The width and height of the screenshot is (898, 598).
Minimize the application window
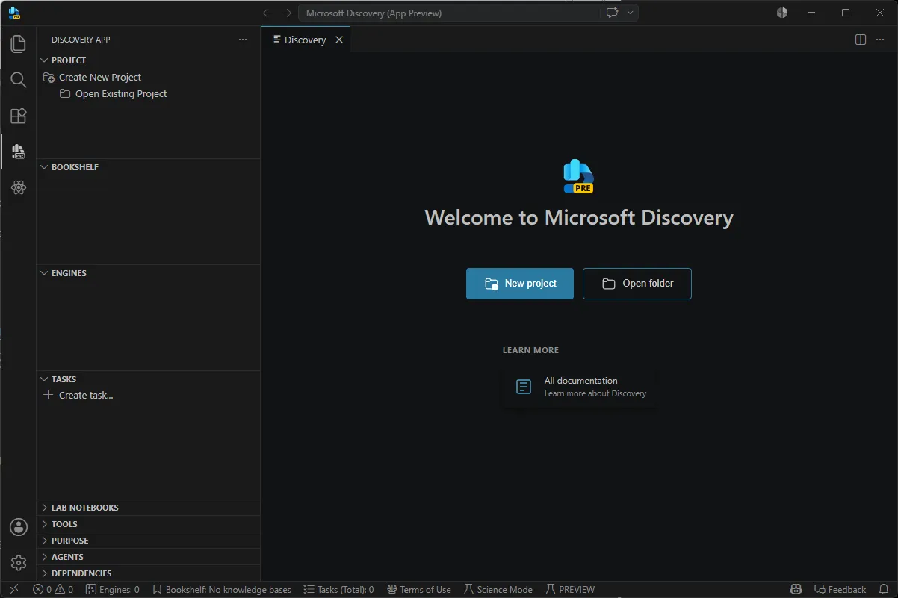(811, 13)
